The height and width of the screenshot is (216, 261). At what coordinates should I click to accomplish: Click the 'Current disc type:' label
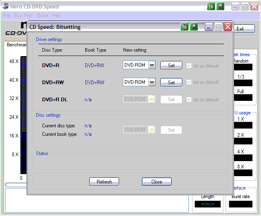click(59, 126)
